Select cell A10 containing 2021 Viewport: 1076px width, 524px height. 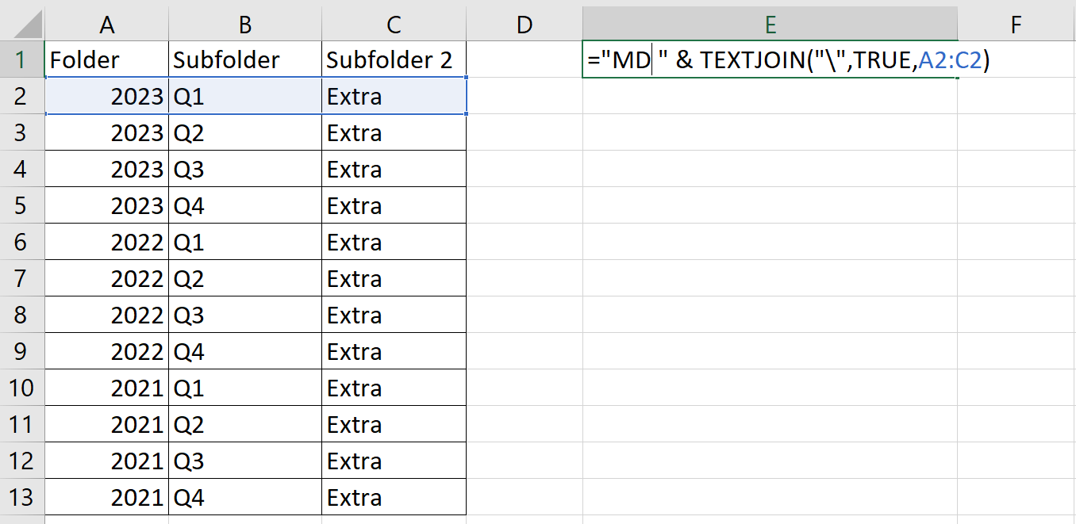tap(106, 388)
